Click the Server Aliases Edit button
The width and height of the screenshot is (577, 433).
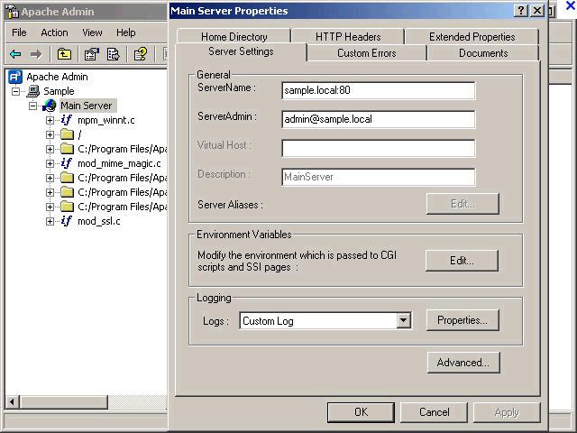click(x=463, y=204)
